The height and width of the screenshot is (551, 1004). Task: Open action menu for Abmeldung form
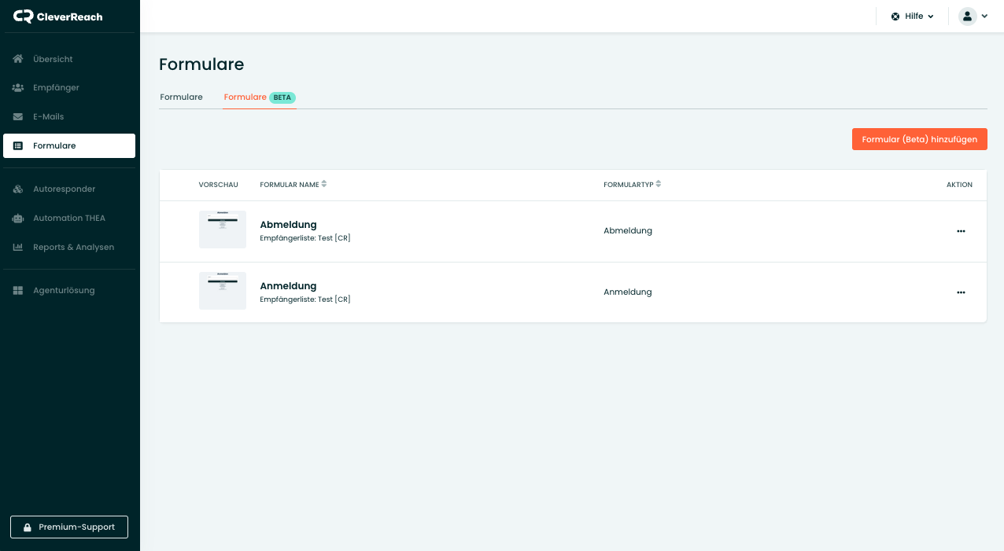click(x=961, y=231)
